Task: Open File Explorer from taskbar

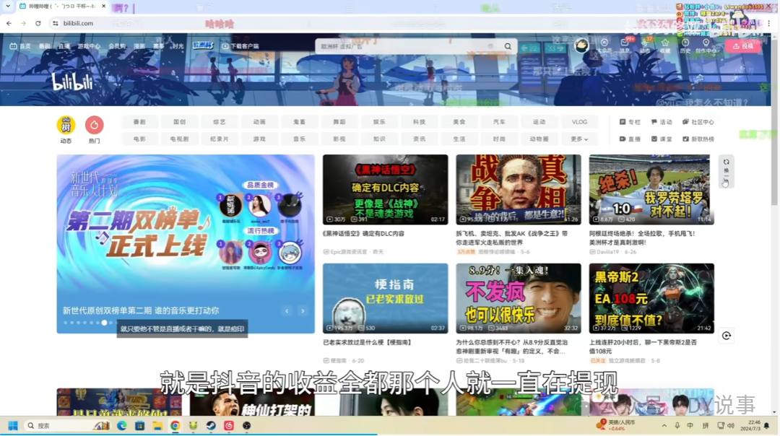Action: click(157, 426)
